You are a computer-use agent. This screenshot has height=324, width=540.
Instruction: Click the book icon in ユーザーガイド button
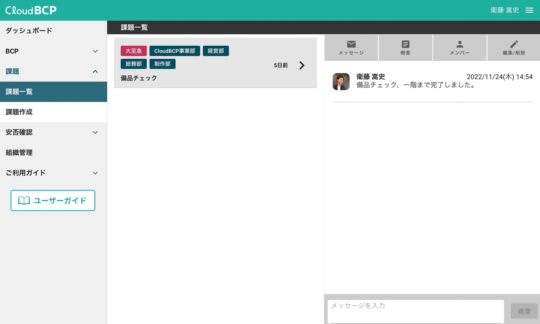[x=24, y=200]
